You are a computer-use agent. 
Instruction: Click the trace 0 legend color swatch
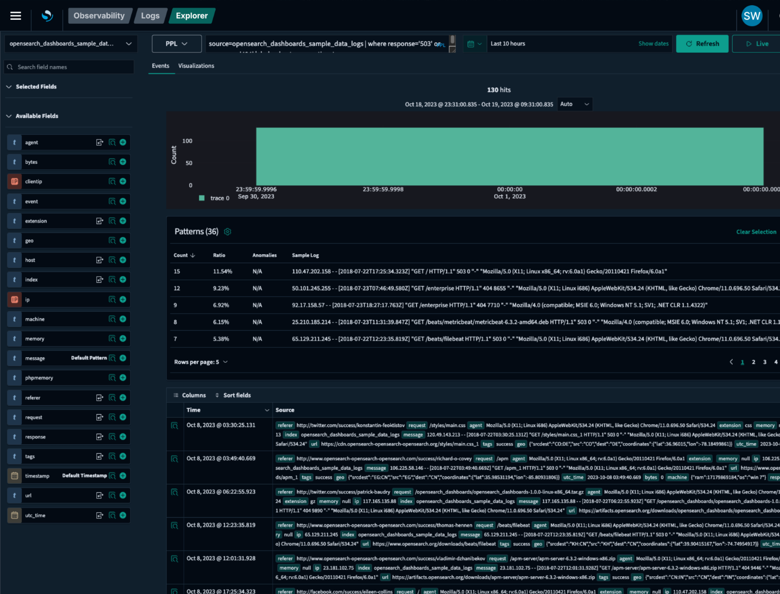(x=202, y=198)
